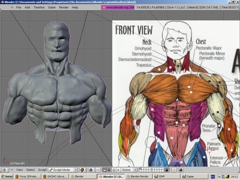Toggle the layer lock padlock icon
This screenshot has height=180, width=240.
pyautogui.click(x=167, y=170)
